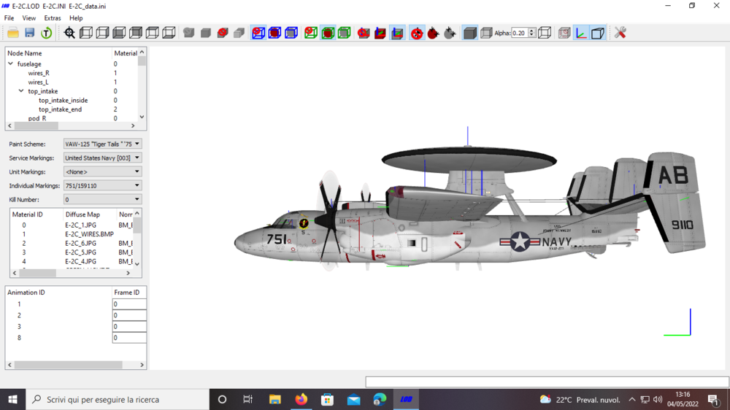Edit Frame ID field for animation 1
The image size is (730, 410).
[129, 304]
